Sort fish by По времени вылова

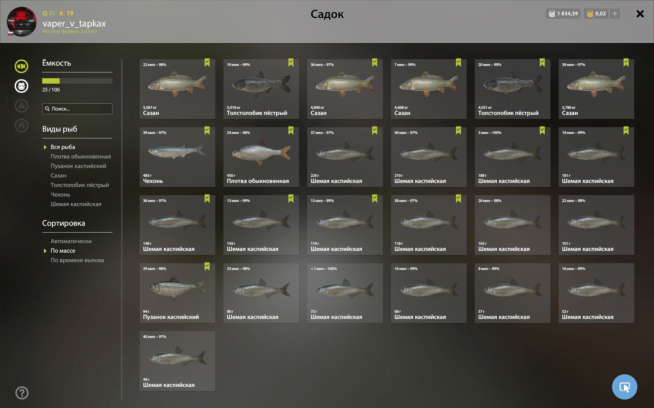pyautogui.click(x=77, y=260)
